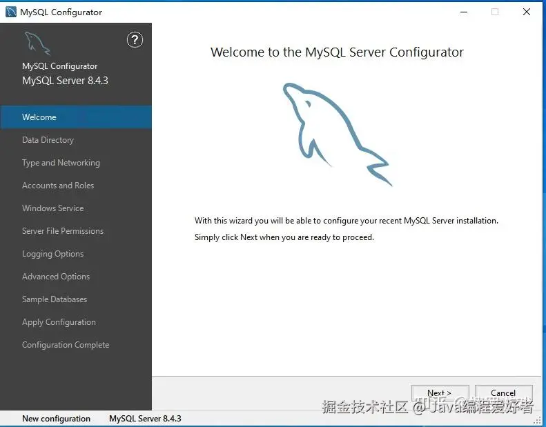Viewport: 546px width, 427px height.
Task: Click the MySQL Configurator title bar icon
Action: pos(11,12)
